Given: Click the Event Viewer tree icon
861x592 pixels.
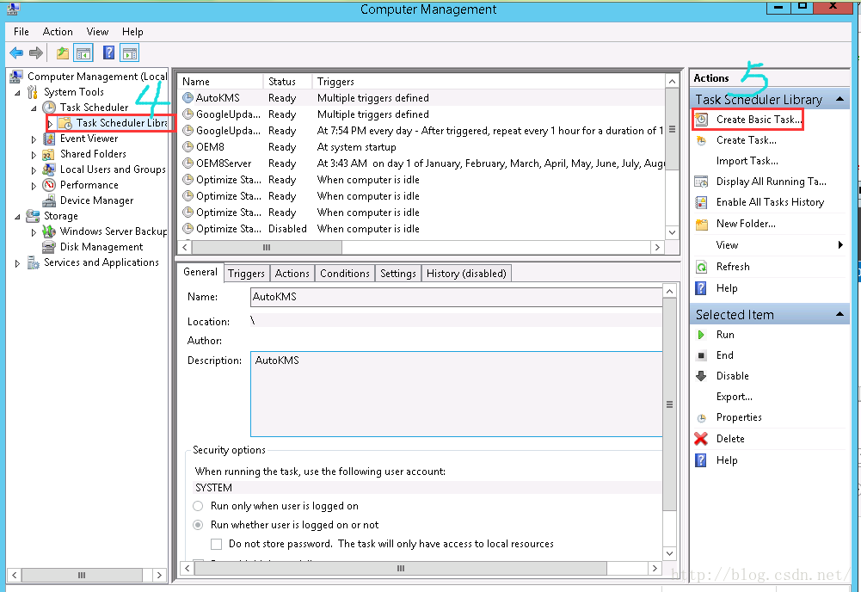Looking at the screenshot, I should pyautogui.click(x=49, y=139).
